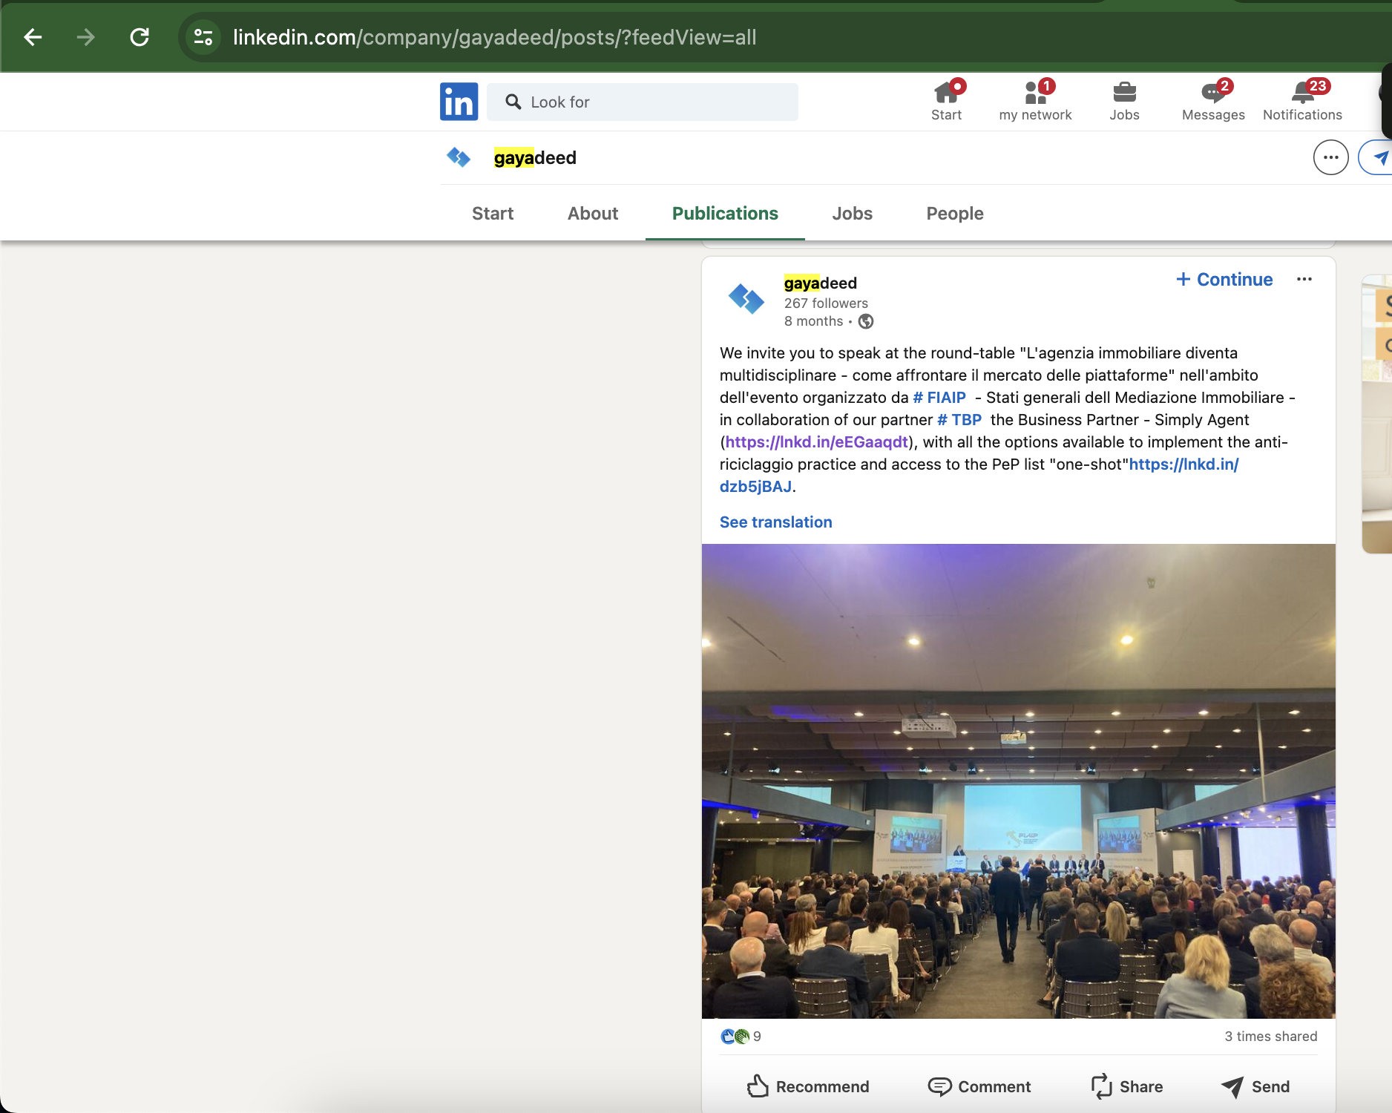Switch to the company Start tab
The width and height of the screenshot is (1392, 1113).
coord(493,214)
